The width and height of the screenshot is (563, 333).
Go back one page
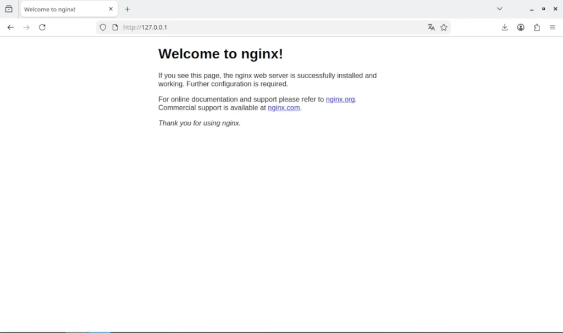coord(10,28)
